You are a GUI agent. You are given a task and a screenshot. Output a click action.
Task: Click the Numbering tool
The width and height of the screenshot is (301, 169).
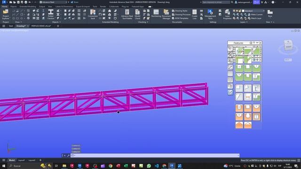(156, 14)
